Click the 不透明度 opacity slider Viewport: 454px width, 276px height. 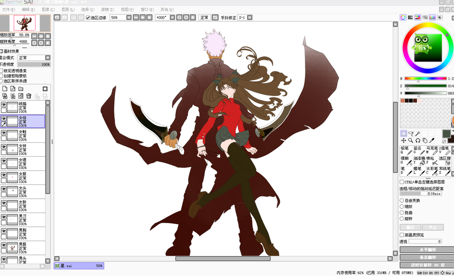click(34, 64)
